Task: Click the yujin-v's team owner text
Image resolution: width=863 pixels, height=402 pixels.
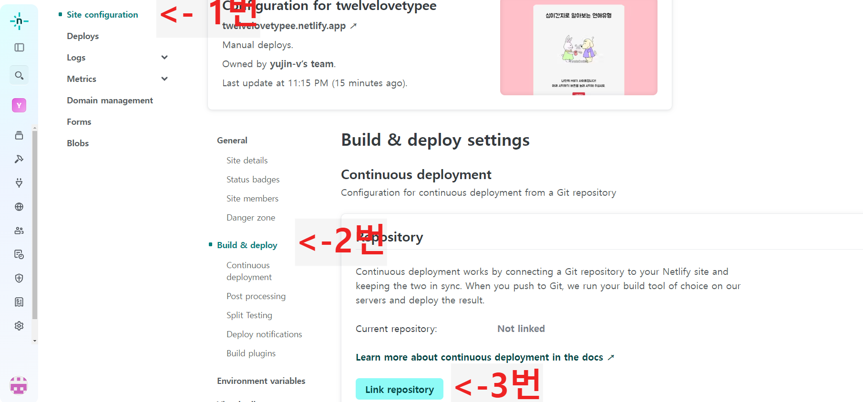Action: (x=302, y=64)
